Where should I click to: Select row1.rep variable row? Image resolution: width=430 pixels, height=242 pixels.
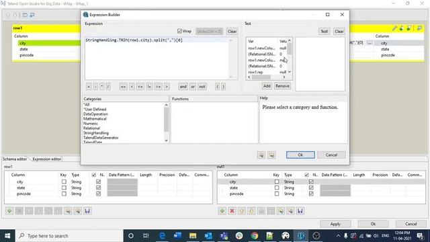(x=267, y=72)
